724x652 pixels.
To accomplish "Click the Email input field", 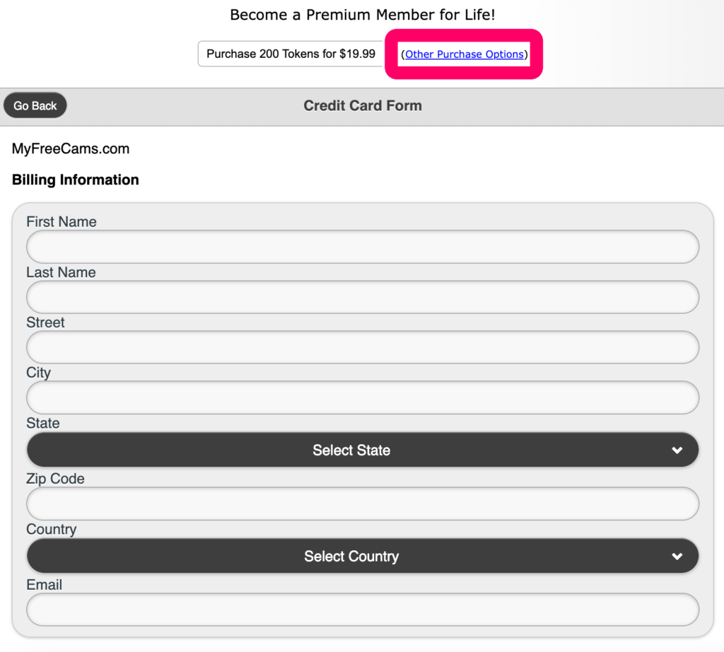I will (x=362, y=610).
